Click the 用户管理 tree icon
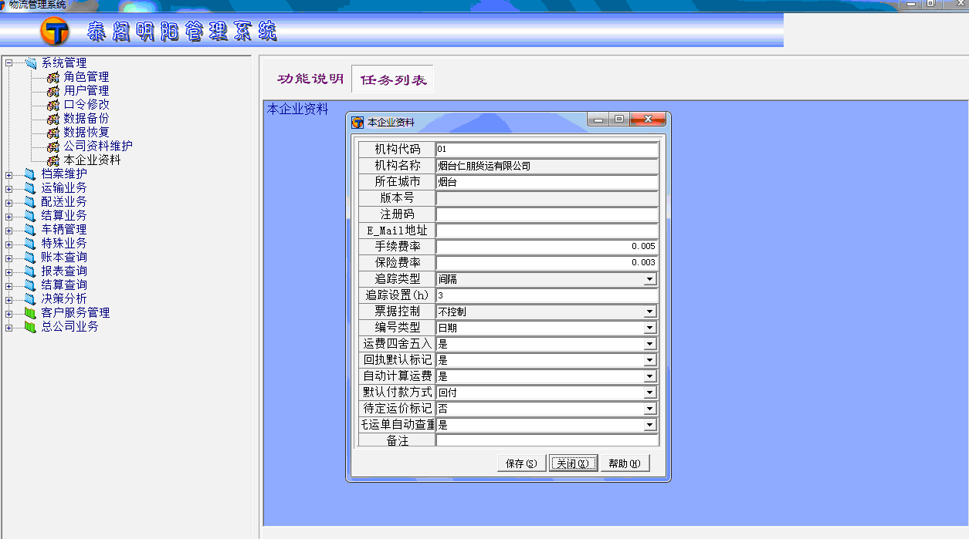 click(53, 91)
